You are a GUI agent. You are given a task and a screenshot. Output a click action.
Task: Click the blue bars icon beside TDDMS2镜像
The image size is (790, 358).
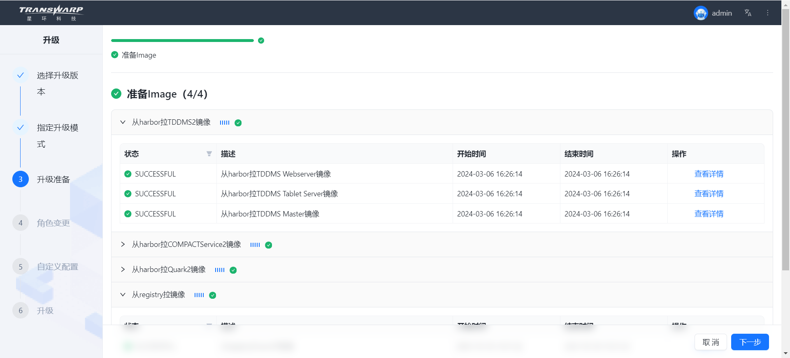point(225,123)
